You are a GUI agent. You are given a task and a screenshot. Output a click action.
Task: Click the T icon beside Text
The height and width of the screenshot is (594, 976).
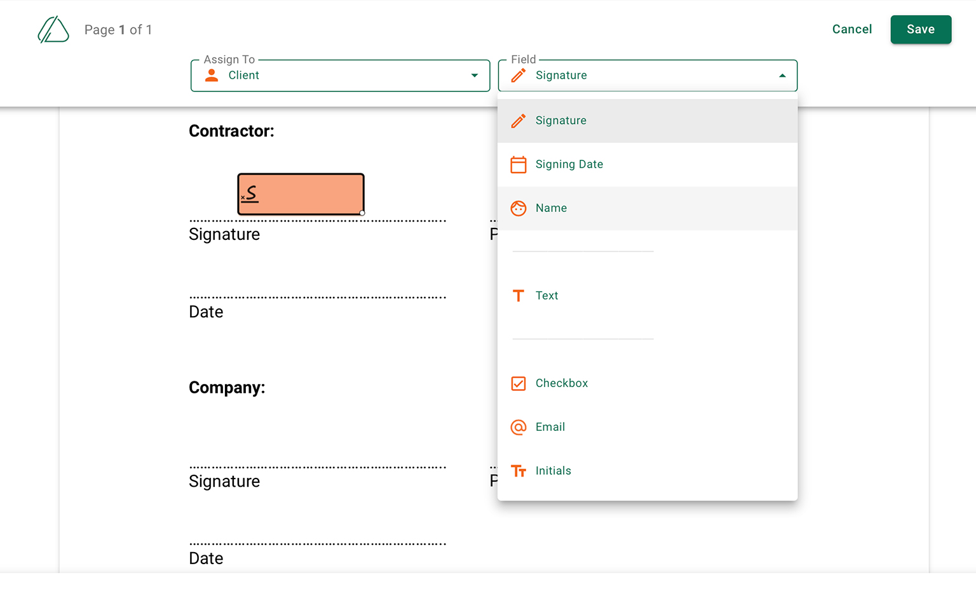click(x=518, y=296)
